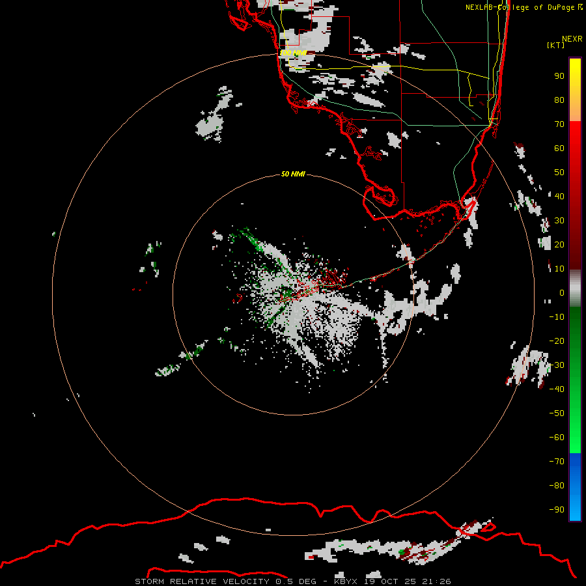Click the "30" value on velocity scale
586x586 pixels.
tap(559, 221)
